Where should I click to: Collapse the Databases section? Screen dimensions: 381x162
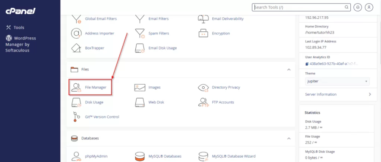tap(289, 138)
